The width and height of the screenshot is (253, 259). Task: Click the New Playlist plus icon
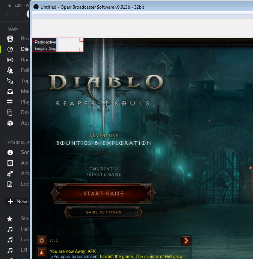point(11,201)
